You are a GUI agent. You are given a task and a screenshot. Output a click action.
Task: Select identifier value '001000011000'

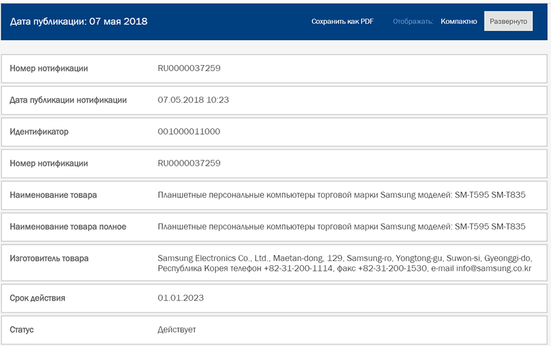[x=189, y=132]
